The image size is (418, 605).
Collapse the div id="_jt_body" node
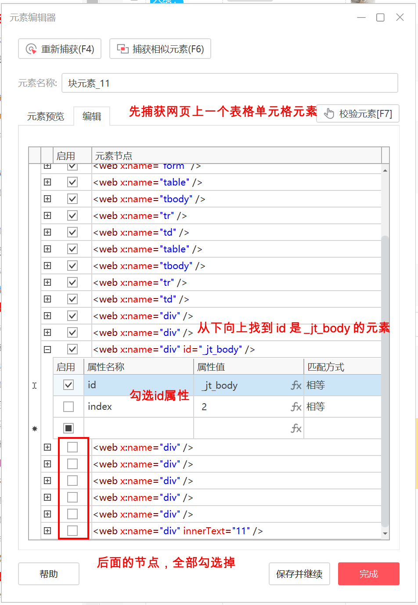[47, 350]
